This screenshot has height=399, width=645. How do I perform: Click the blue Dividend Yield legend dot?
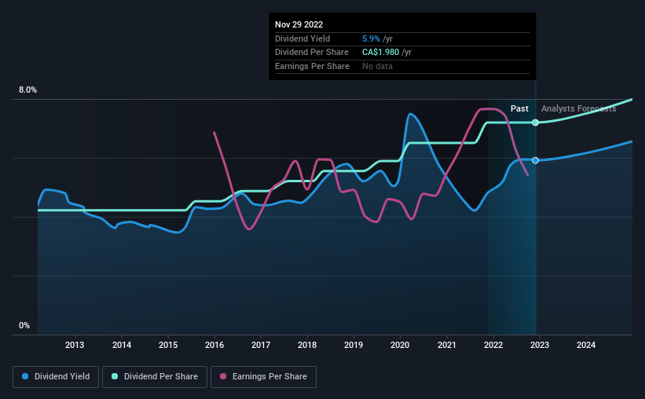pos(25,376)
